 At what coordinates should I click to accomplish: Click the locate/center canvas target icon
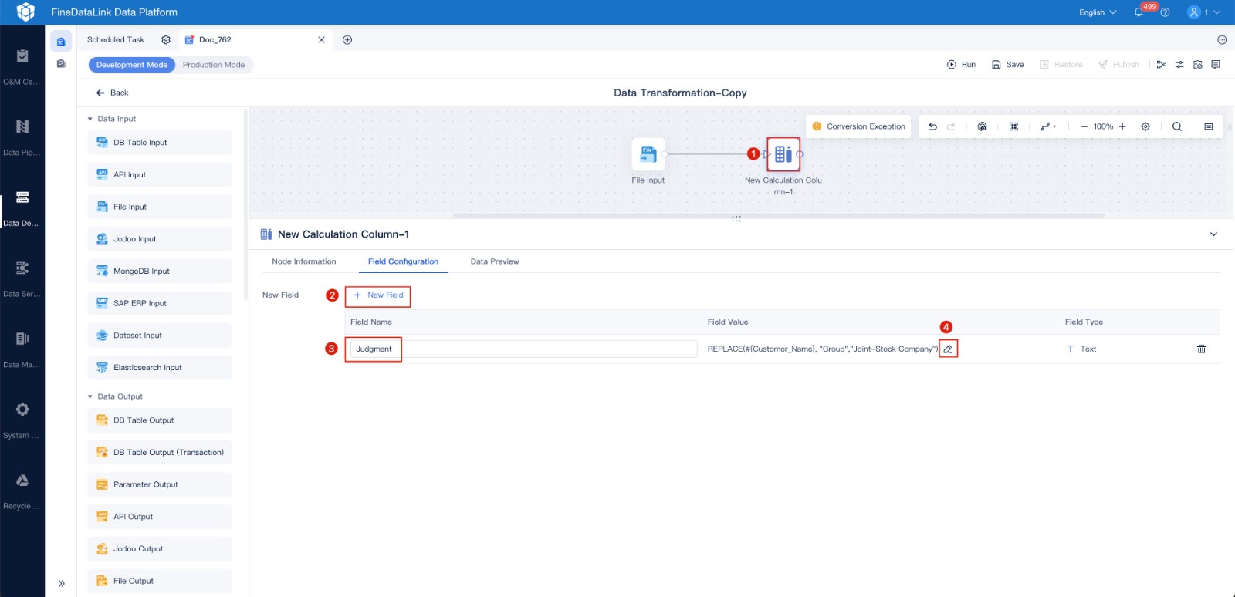pyautogui.click(x=1145, y=126)
